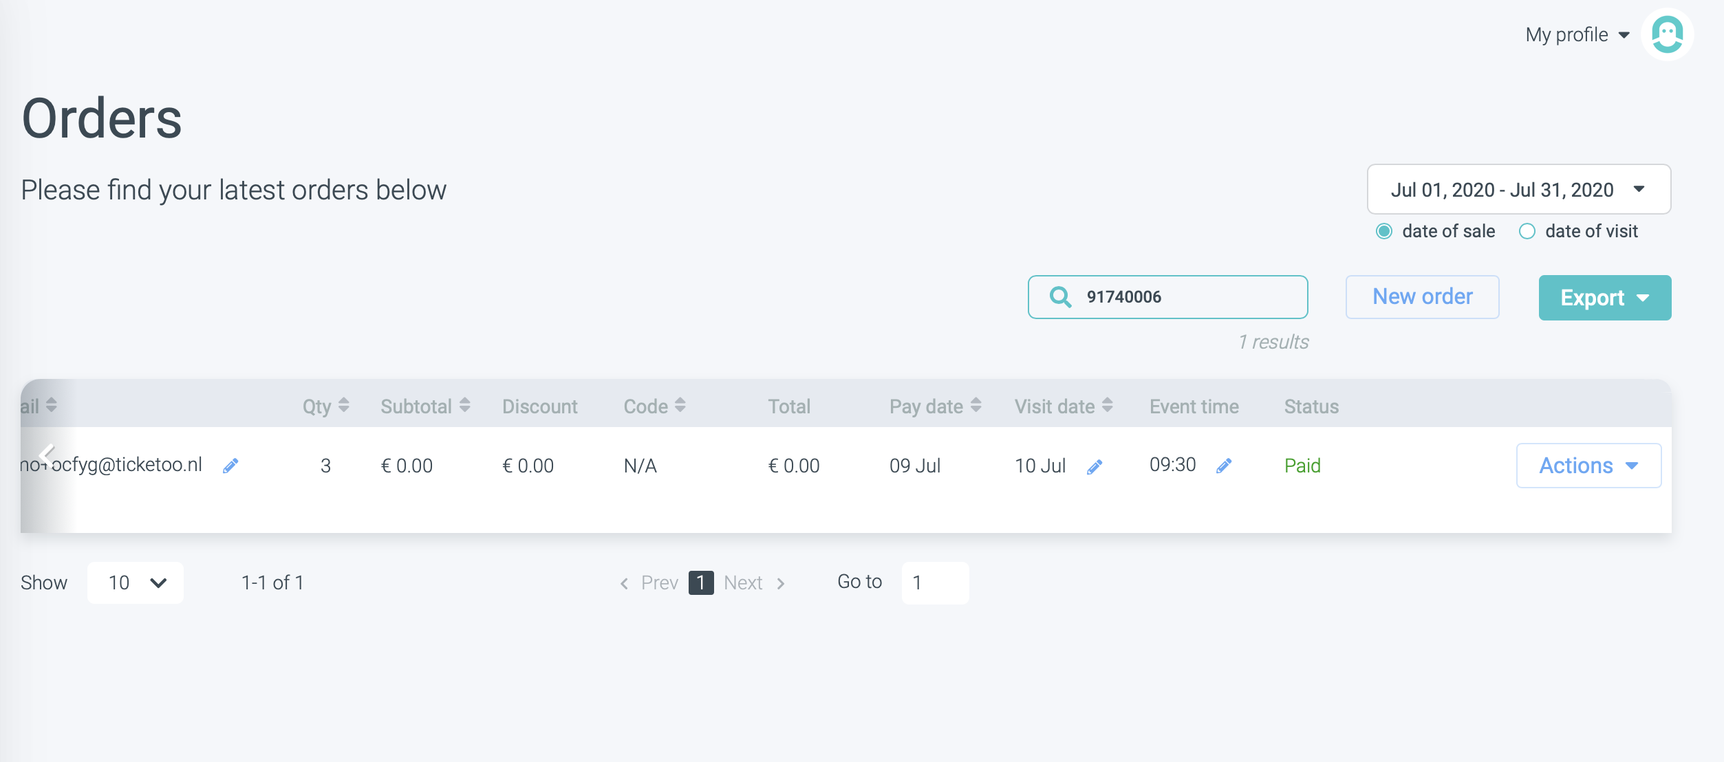
Task: Sort by Pay date column arrows
Action: coord(976,406)
